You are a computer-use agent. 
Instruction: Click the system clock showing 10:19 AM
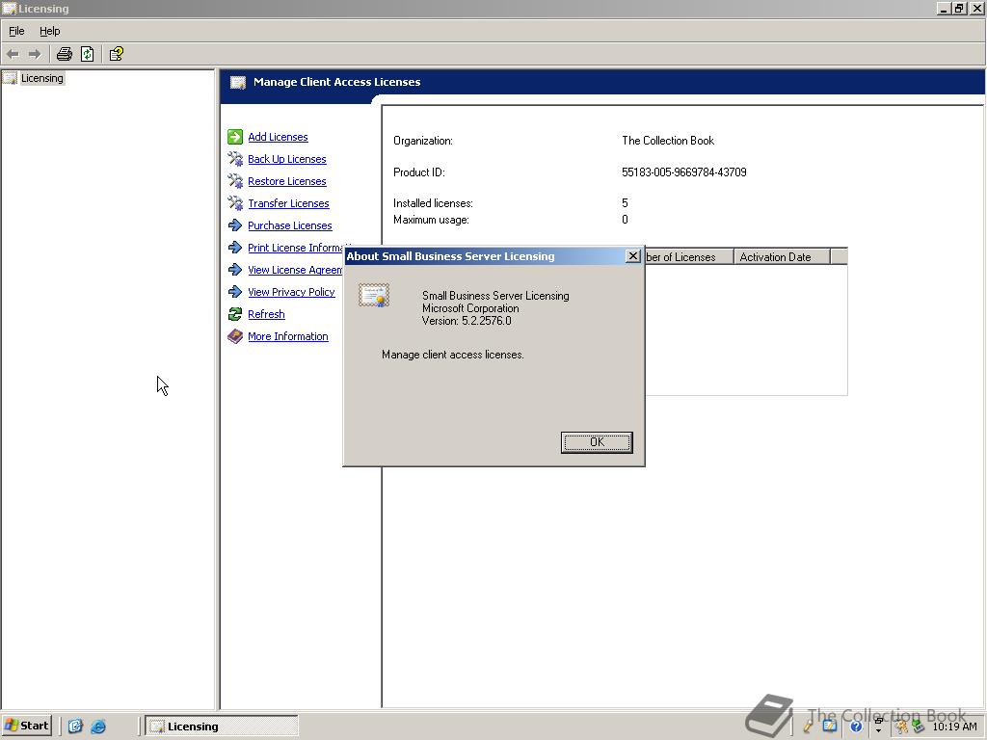coord(954,727)
